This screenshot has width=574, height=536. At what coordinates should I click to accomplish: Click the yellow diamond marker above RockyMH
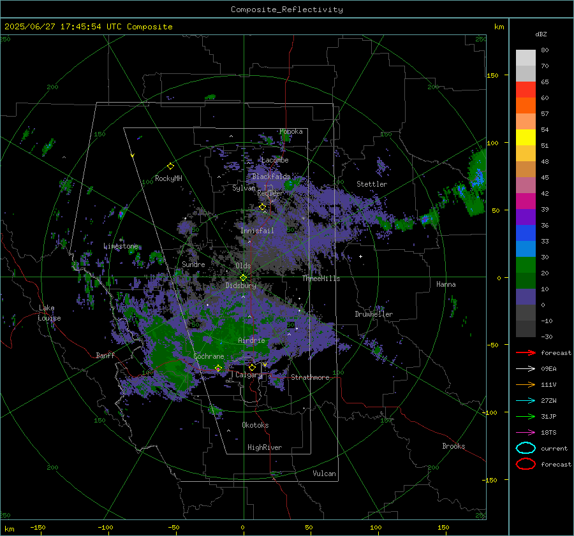[x=170, y=166]
